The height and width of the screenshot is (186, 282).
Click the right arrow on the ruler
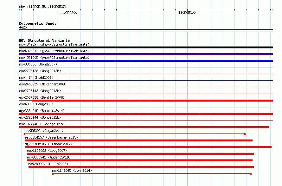point(272,10)
